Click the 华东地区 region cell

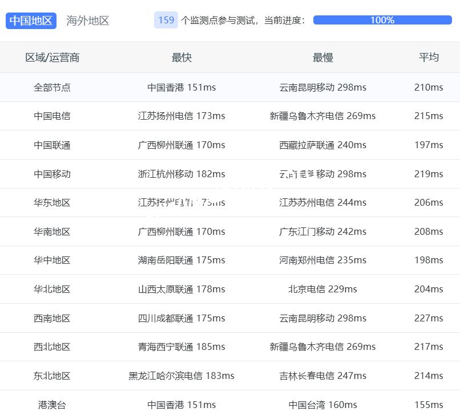click(52, 202)
